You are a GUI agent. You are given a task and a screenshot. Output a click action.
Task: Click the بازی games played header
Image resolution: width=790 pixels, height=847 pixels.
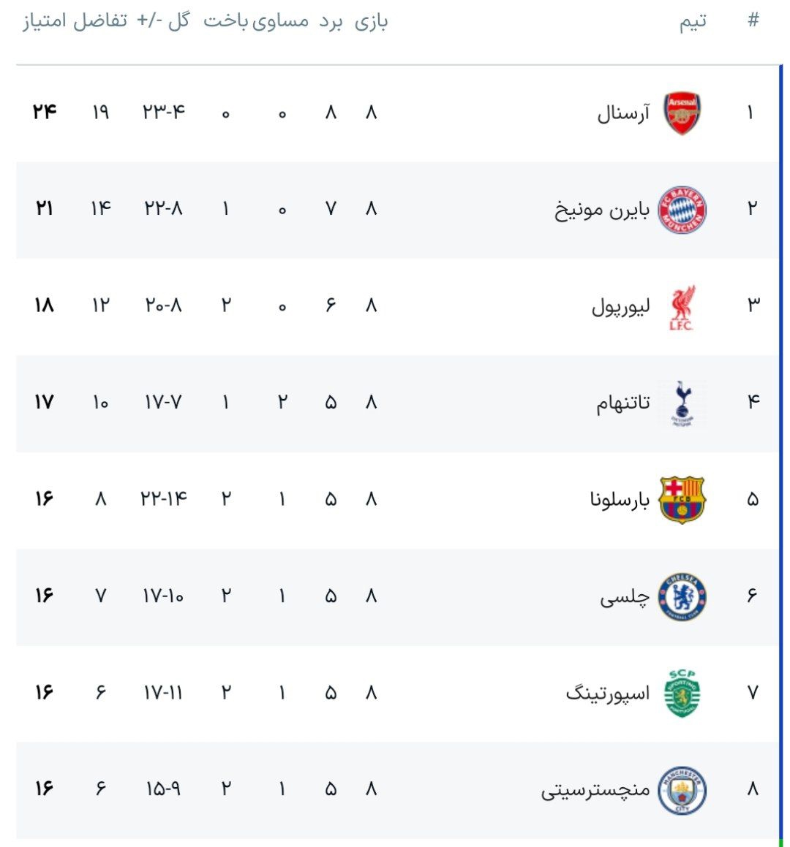tap(371, 22)
